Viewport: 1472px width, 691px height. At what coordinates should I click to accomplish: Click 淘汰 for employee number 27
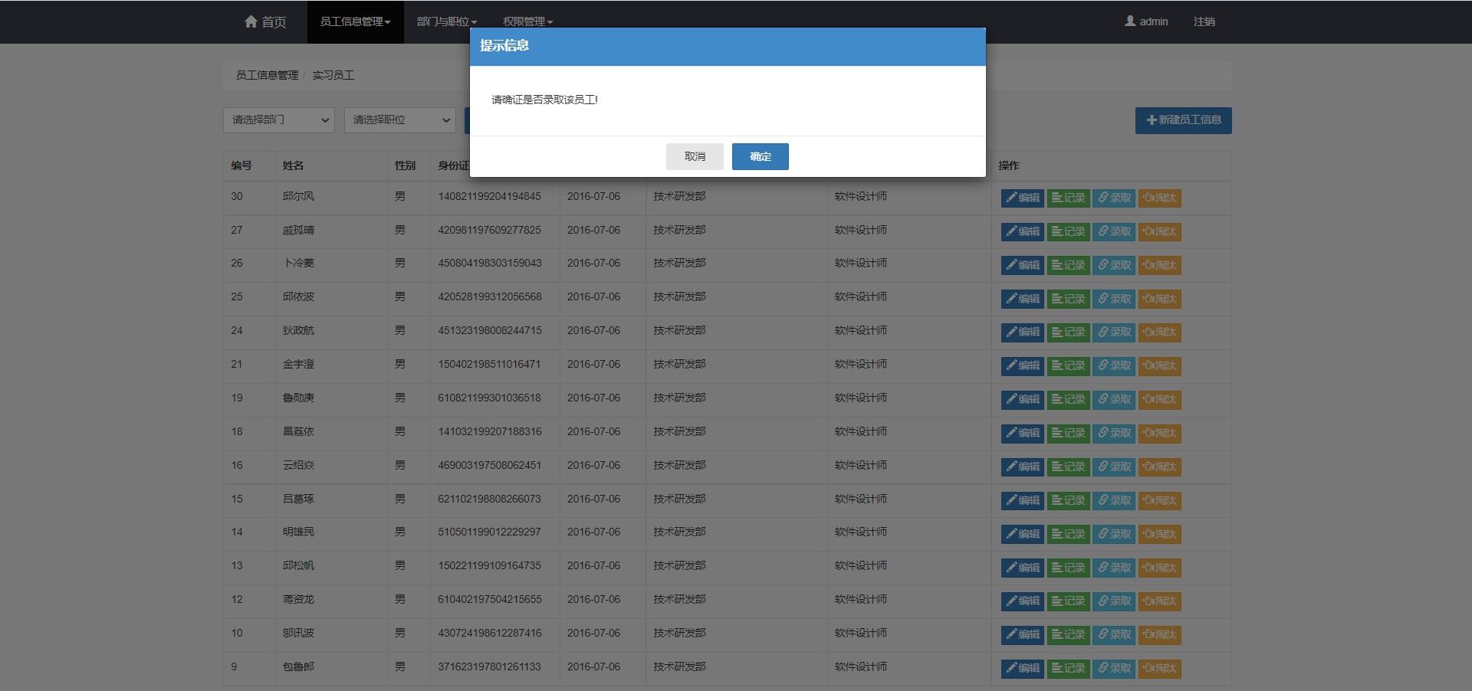(1159, 231)
